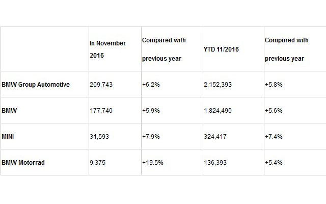Viewport: 326px width, 204px height.
Task: Click the 31,593 MINI sales cell
Action: click(x=99, y=136)
